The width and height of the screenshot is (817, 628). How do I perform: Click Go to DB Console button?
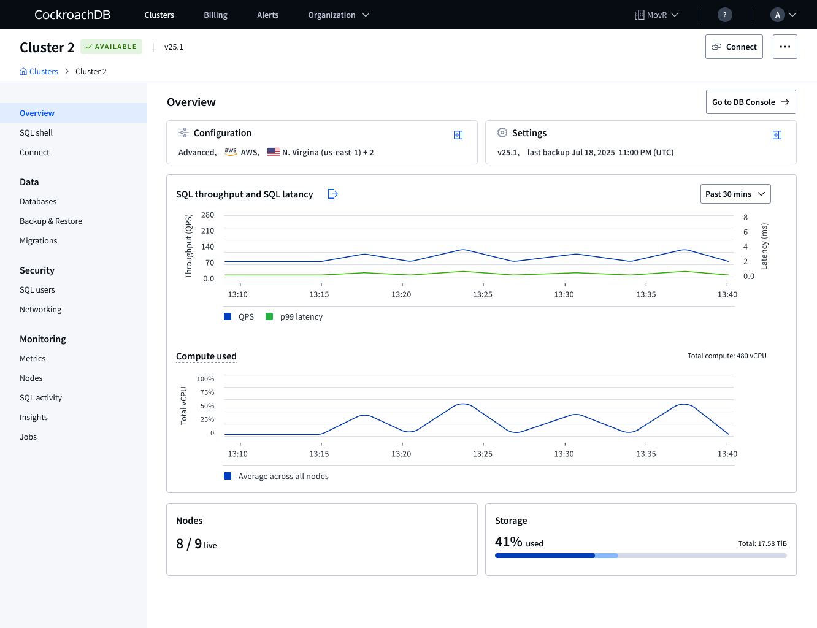point(751,102)
